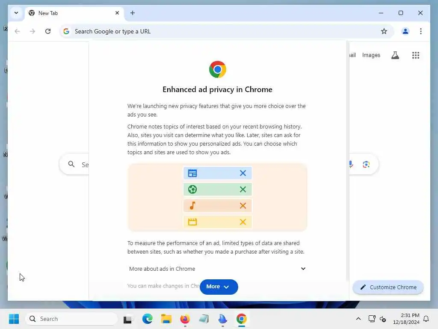Open the notifications bell
Screen dimensions: 438x329
click(x=426, y=319)
